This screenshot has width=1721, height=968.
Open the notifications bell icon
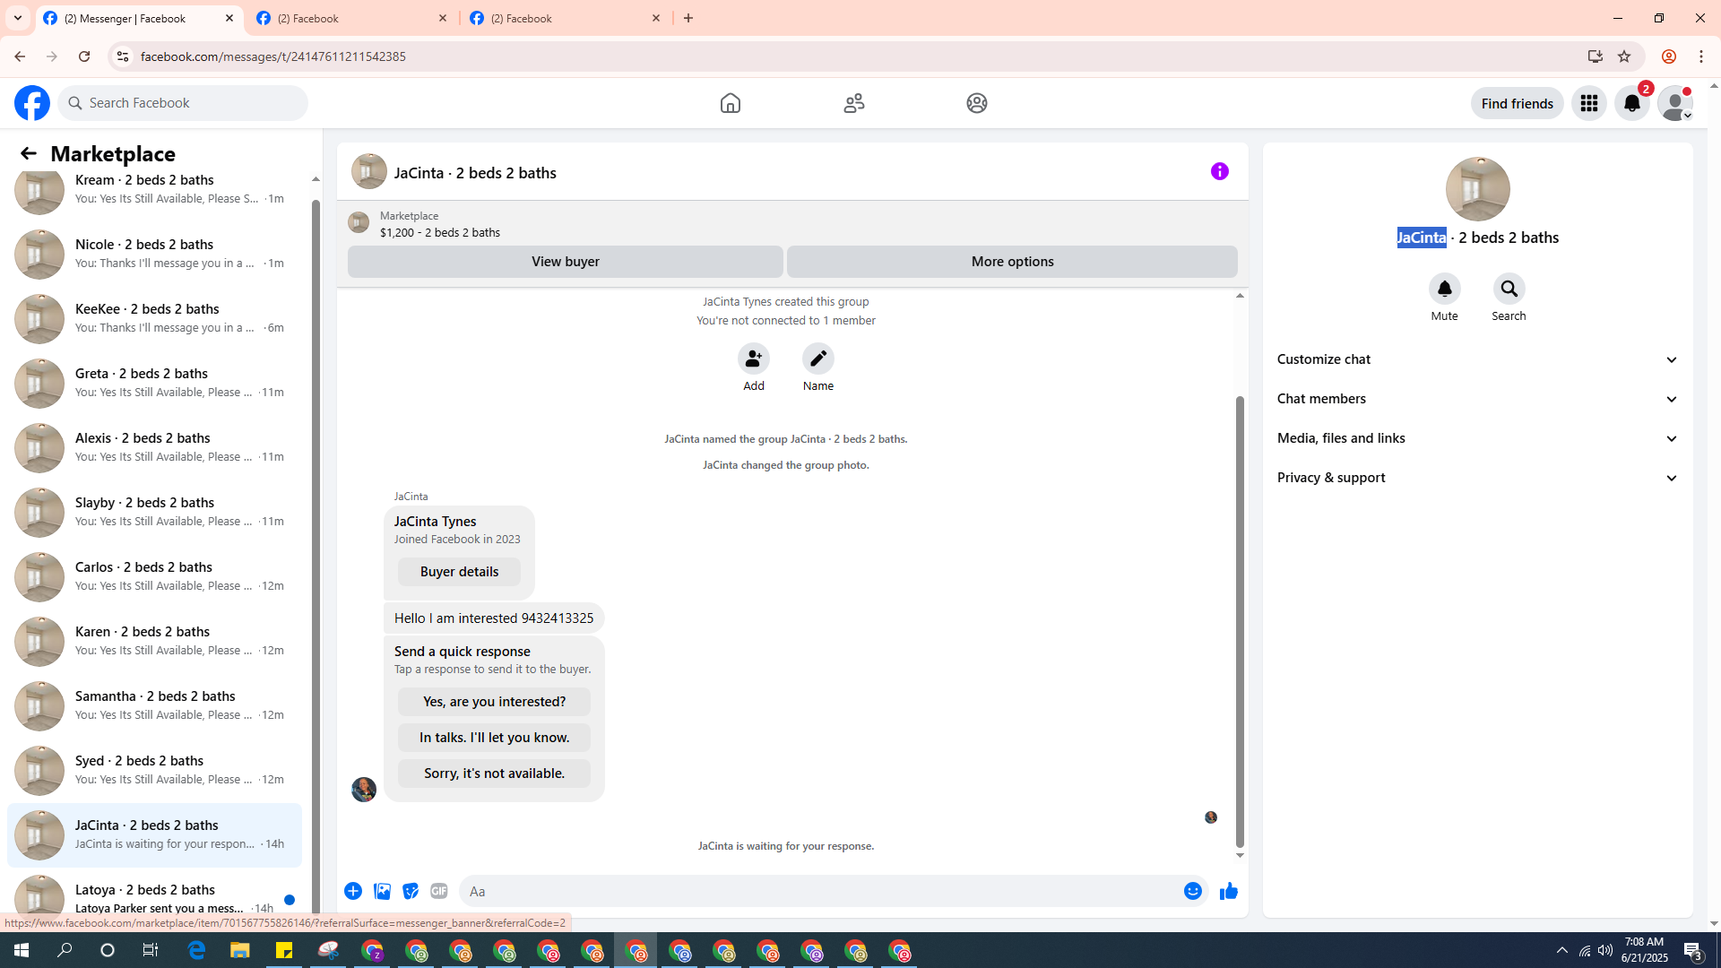tap(1631, 103)
